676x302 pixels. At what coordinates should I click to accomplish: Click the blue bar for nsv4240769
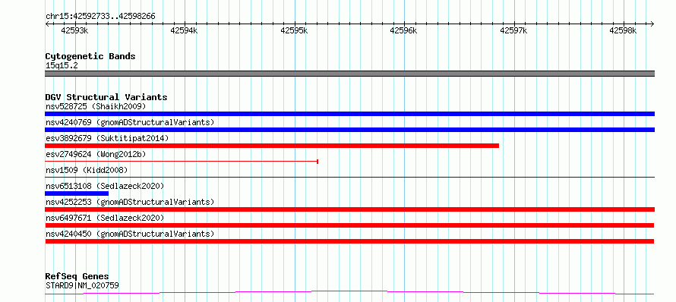point(349,130)
